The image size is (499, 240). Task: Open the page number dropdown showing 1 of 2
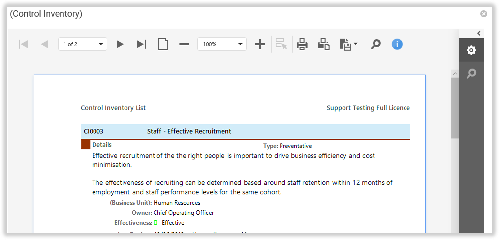click(x=83, y=44)
